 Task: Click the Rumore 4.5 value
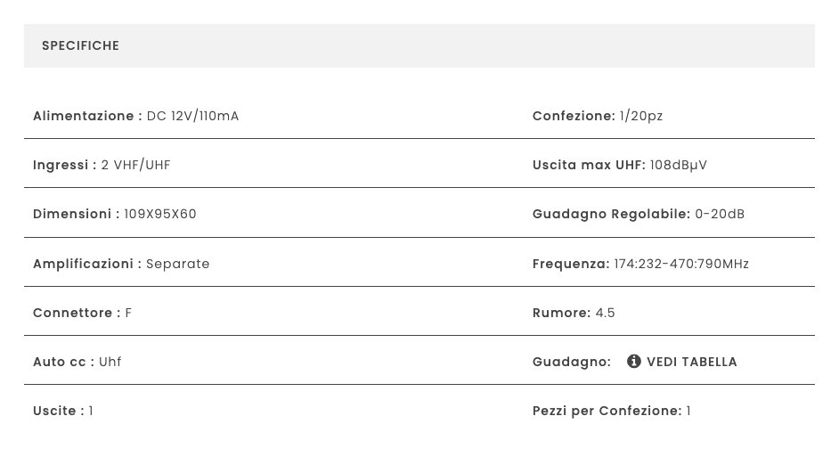click(x=605, y=313)
